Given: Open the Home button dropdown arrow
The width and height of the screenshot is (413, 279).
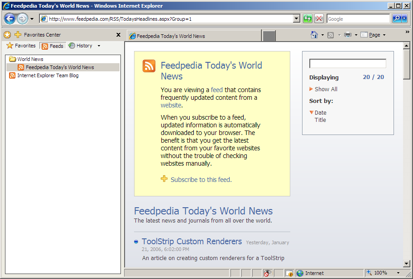Looking at the screenshot, I should click(322, 35).
